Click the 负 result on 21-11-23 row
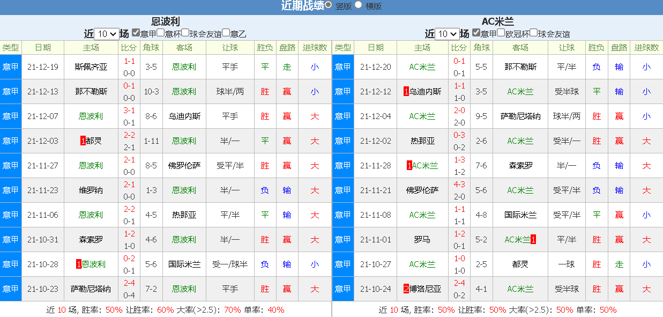Viewport: 663px width, 317px height. (x=265, y=190)
